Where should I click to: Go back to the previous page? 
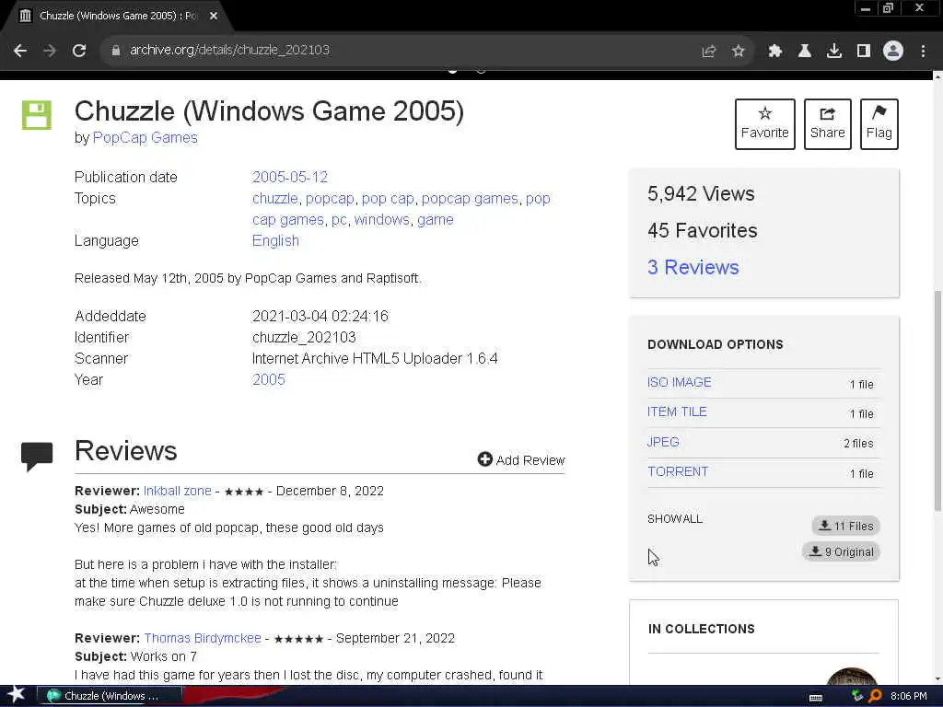pos(20,51)
